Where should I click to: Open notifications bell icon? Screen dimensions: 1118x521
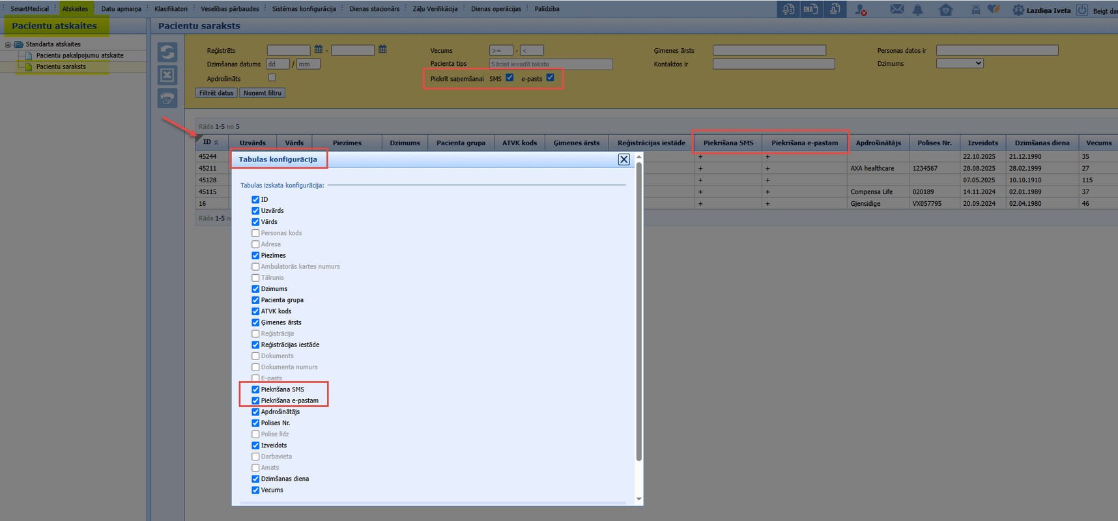[917, 10]
